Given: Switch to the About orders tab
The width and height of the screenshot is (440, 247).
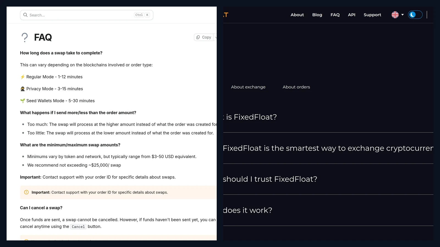Looking at the screenshot, I should (296, 87).
